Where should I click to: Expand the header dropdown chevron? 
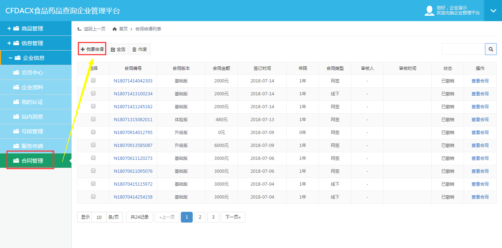493,10
